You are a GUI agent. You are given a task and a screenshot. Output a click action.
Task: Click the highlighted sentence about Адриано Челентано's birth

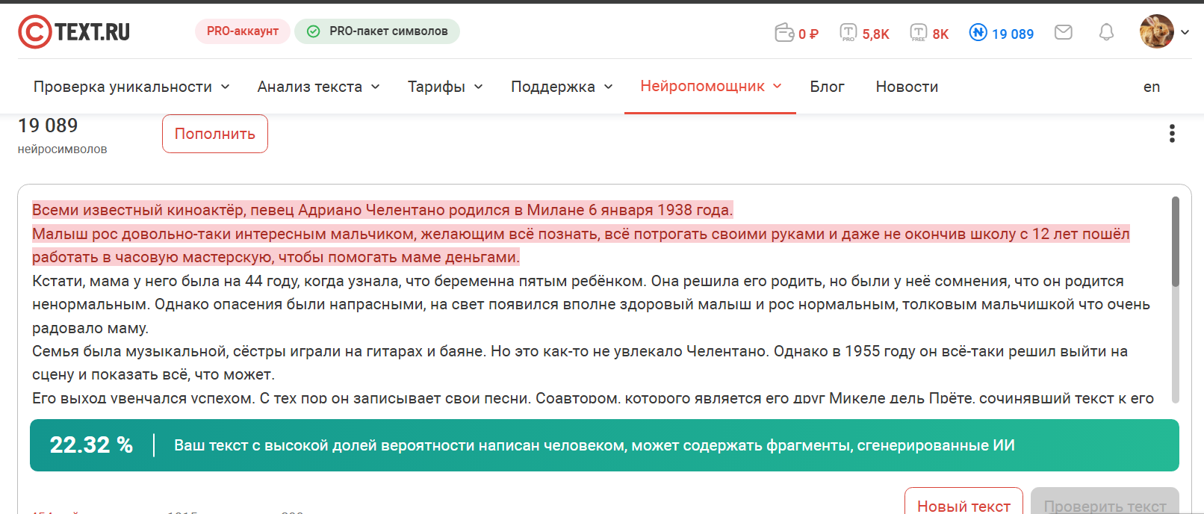click(x=382, y=210)
